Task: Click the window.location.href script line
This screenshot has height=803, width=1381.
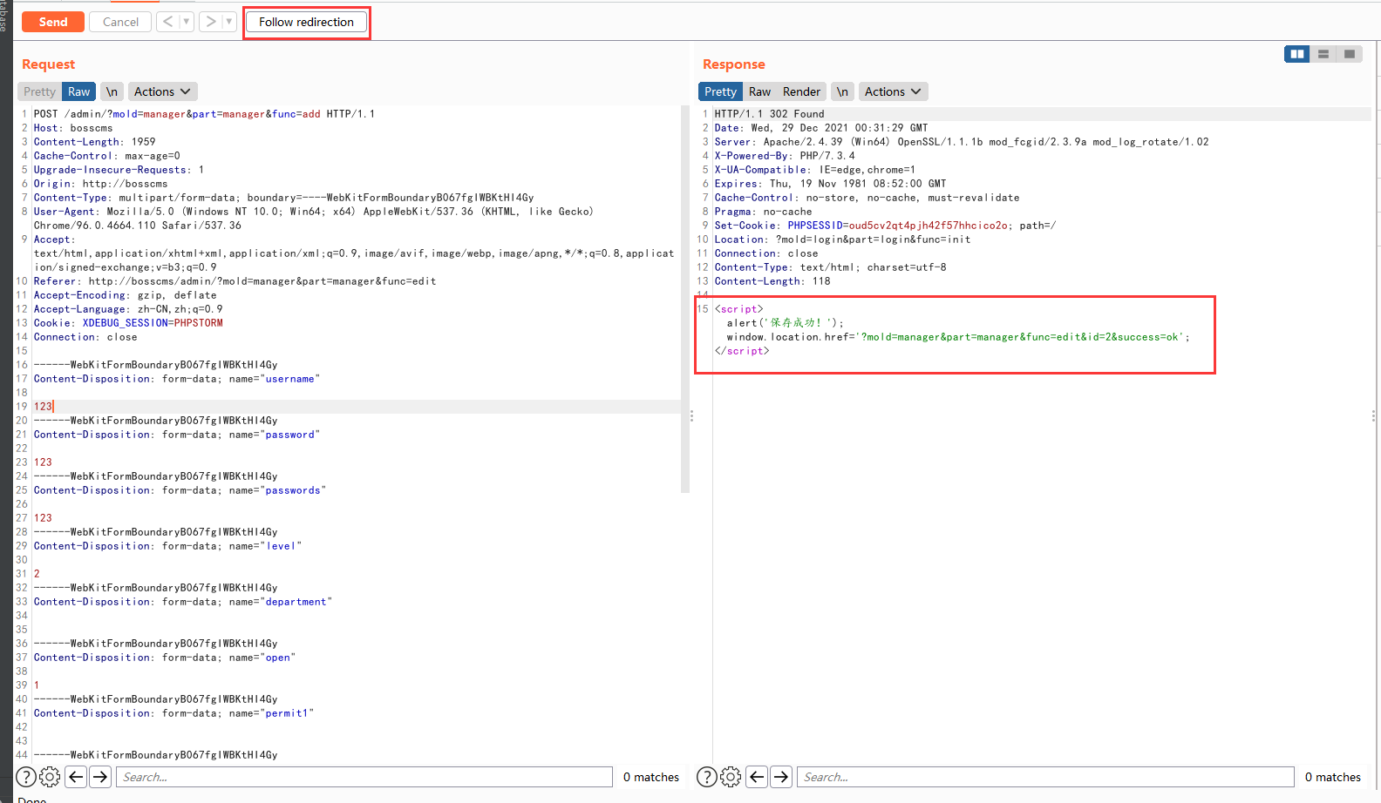Action: [958, 337]
